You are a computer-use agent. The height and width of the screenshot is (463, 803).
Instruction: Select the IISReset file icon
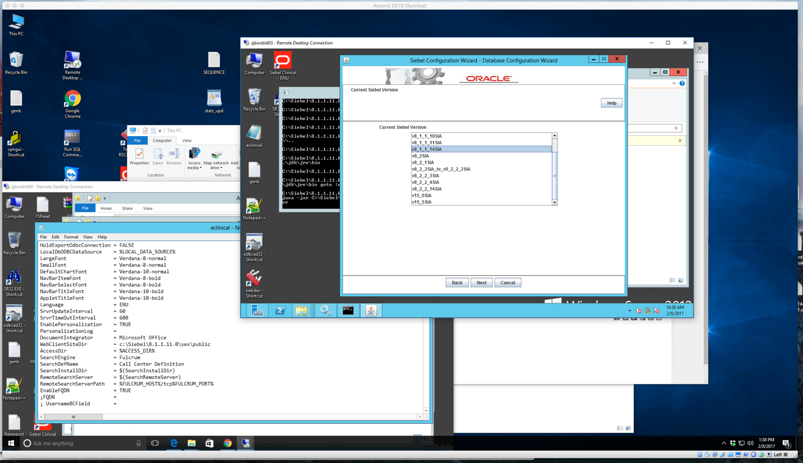point(43,208)
